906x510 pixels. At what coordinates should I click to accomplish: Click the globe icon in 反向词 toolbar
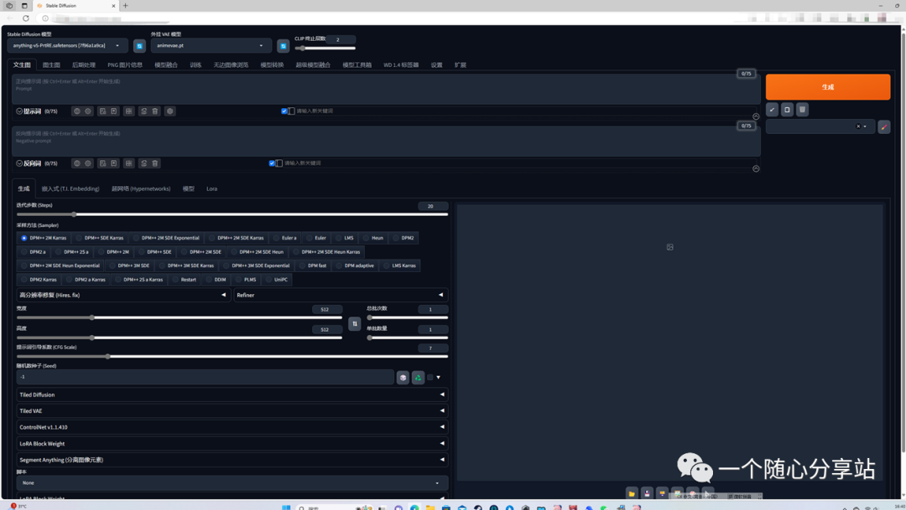coord(77,163)
